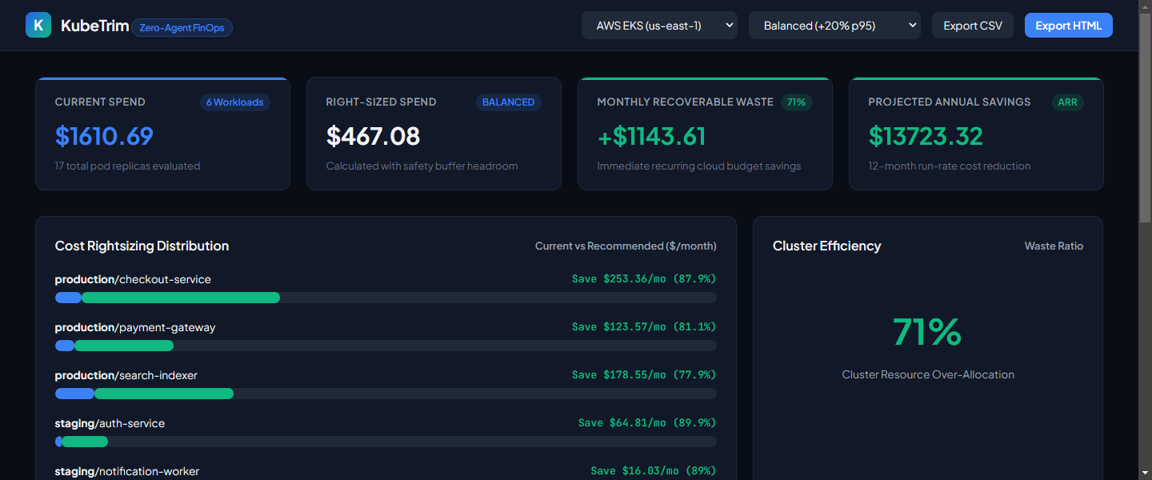Click the production/payment-gateway cost bar

(386, 346)
